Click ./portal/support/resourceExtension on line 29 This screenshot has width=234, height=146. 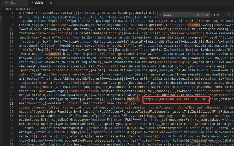coord(114,107)
